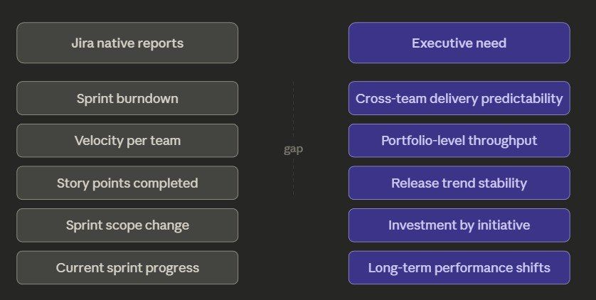Viewport: 596px width, 300px height.
Task: Click the Jira native reports header box
Action: coord(127,43)
